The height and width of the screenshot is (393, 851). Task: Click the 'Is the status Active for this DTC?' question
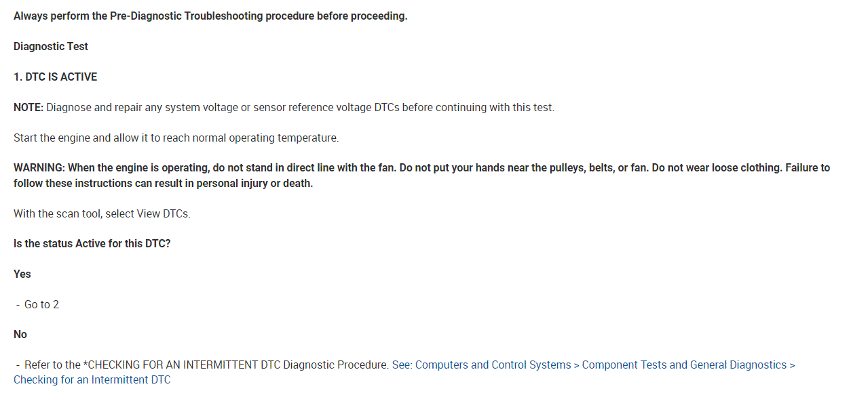tap(92, 243)
